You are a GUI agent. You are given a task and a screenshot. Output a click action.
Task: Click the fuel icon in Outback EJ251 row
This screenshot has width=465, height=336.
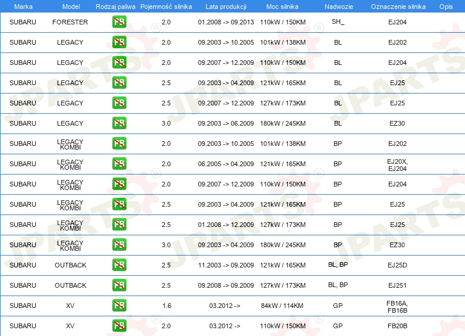(119, 285)
